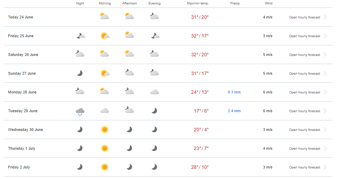Click Friday 2 July morning sun icon

(105, 167)
